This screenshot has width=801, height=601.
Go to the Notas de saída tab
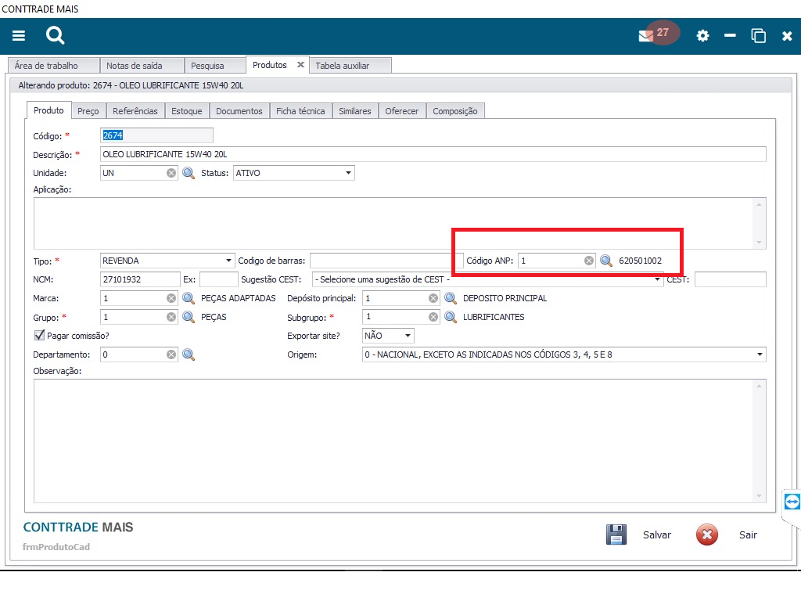[x=134, y=66]
